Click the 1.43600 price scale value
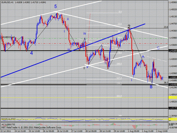177x133 pixels. pos(173,45)
